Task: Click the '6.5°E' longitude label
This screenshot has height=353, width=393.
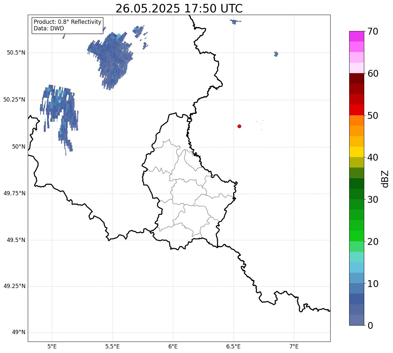Action: (233, 346)
